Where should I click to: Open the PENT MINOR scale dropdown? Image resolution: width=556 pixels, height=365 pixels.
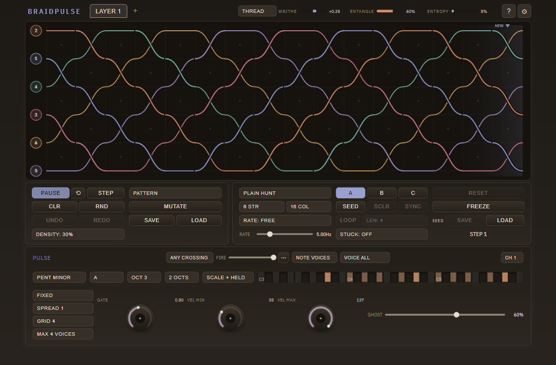[59, 277]
